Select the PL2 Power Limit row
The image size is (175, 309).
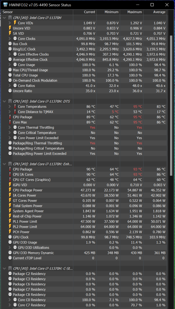coord(84,227)
